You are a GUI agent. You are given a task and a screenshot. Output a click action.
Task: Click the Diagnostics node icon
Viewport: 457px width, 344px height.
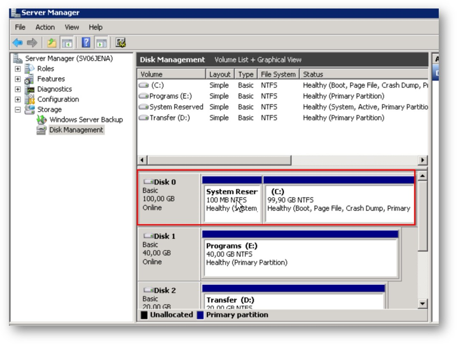29,89
